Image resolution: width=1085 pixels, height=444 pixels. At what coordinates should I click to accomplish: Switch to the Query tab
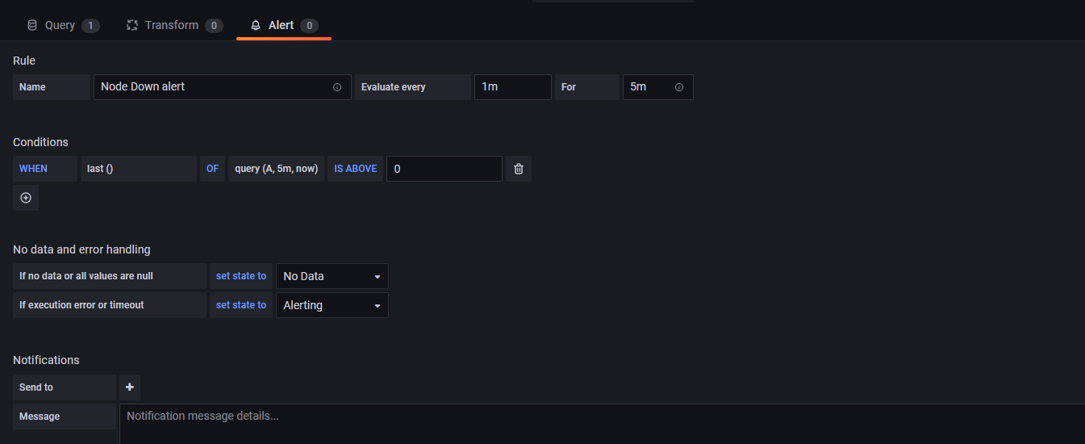pyautogui.click(x=62, y=26)
